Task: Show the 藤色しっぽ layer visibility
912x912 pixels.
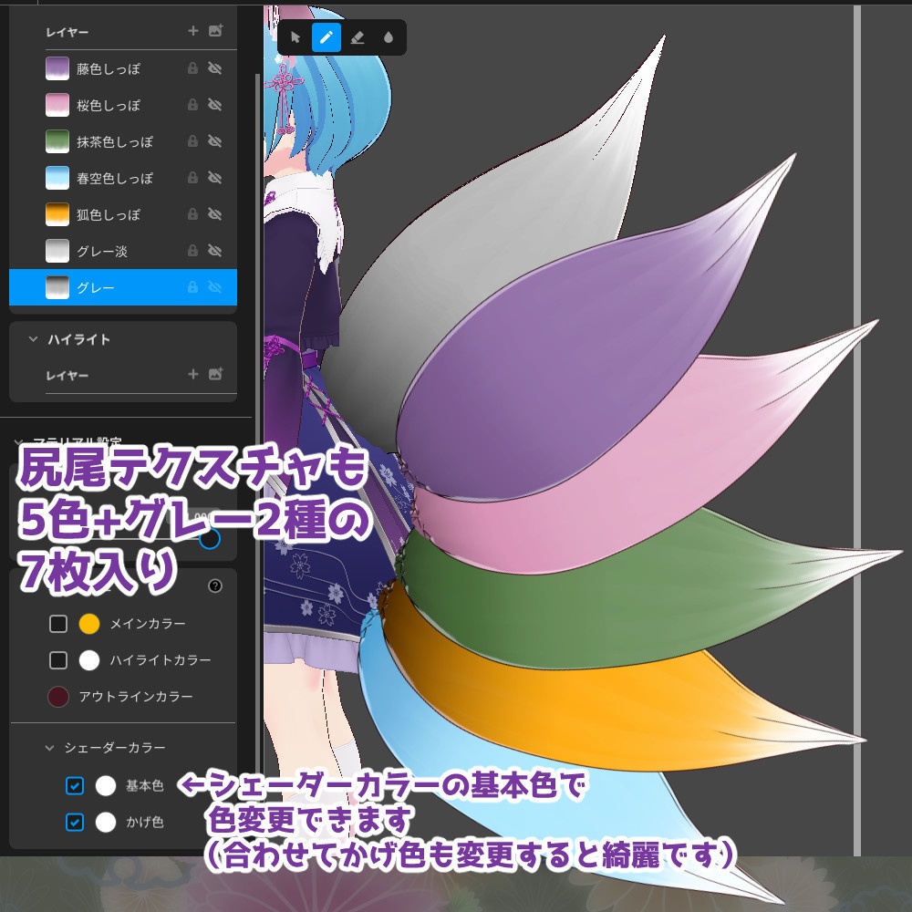Action: (213, 68)
